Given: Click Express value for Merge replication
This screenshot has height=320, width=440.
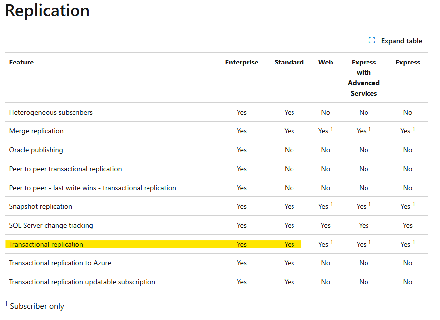Looking at the screenshot, I should click(x=408, y=130).
